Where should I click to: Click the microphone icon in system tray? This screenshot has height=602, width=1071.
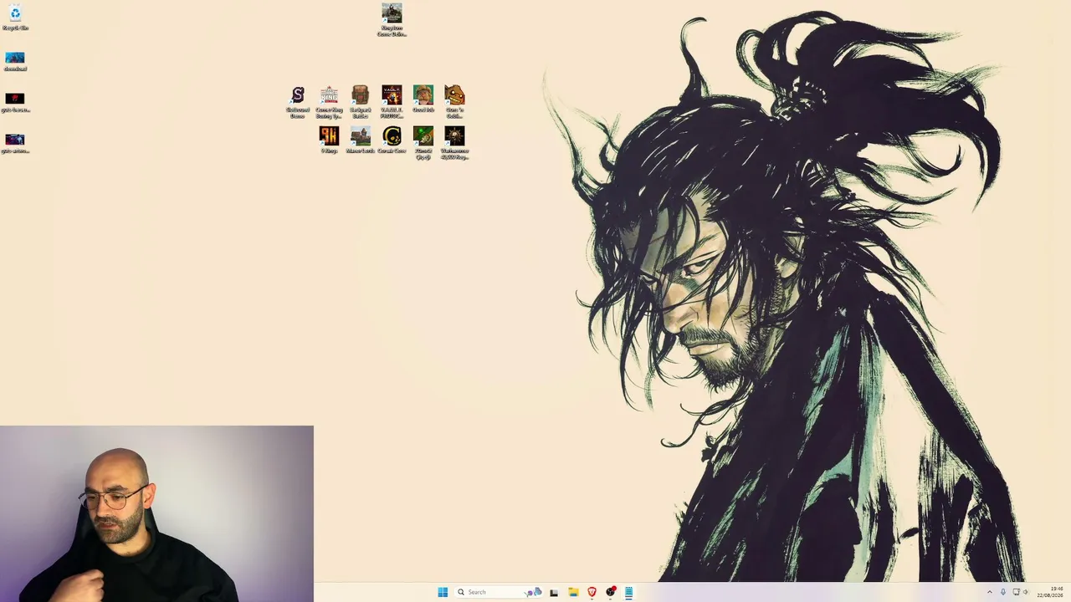[x=1003, y=592]
